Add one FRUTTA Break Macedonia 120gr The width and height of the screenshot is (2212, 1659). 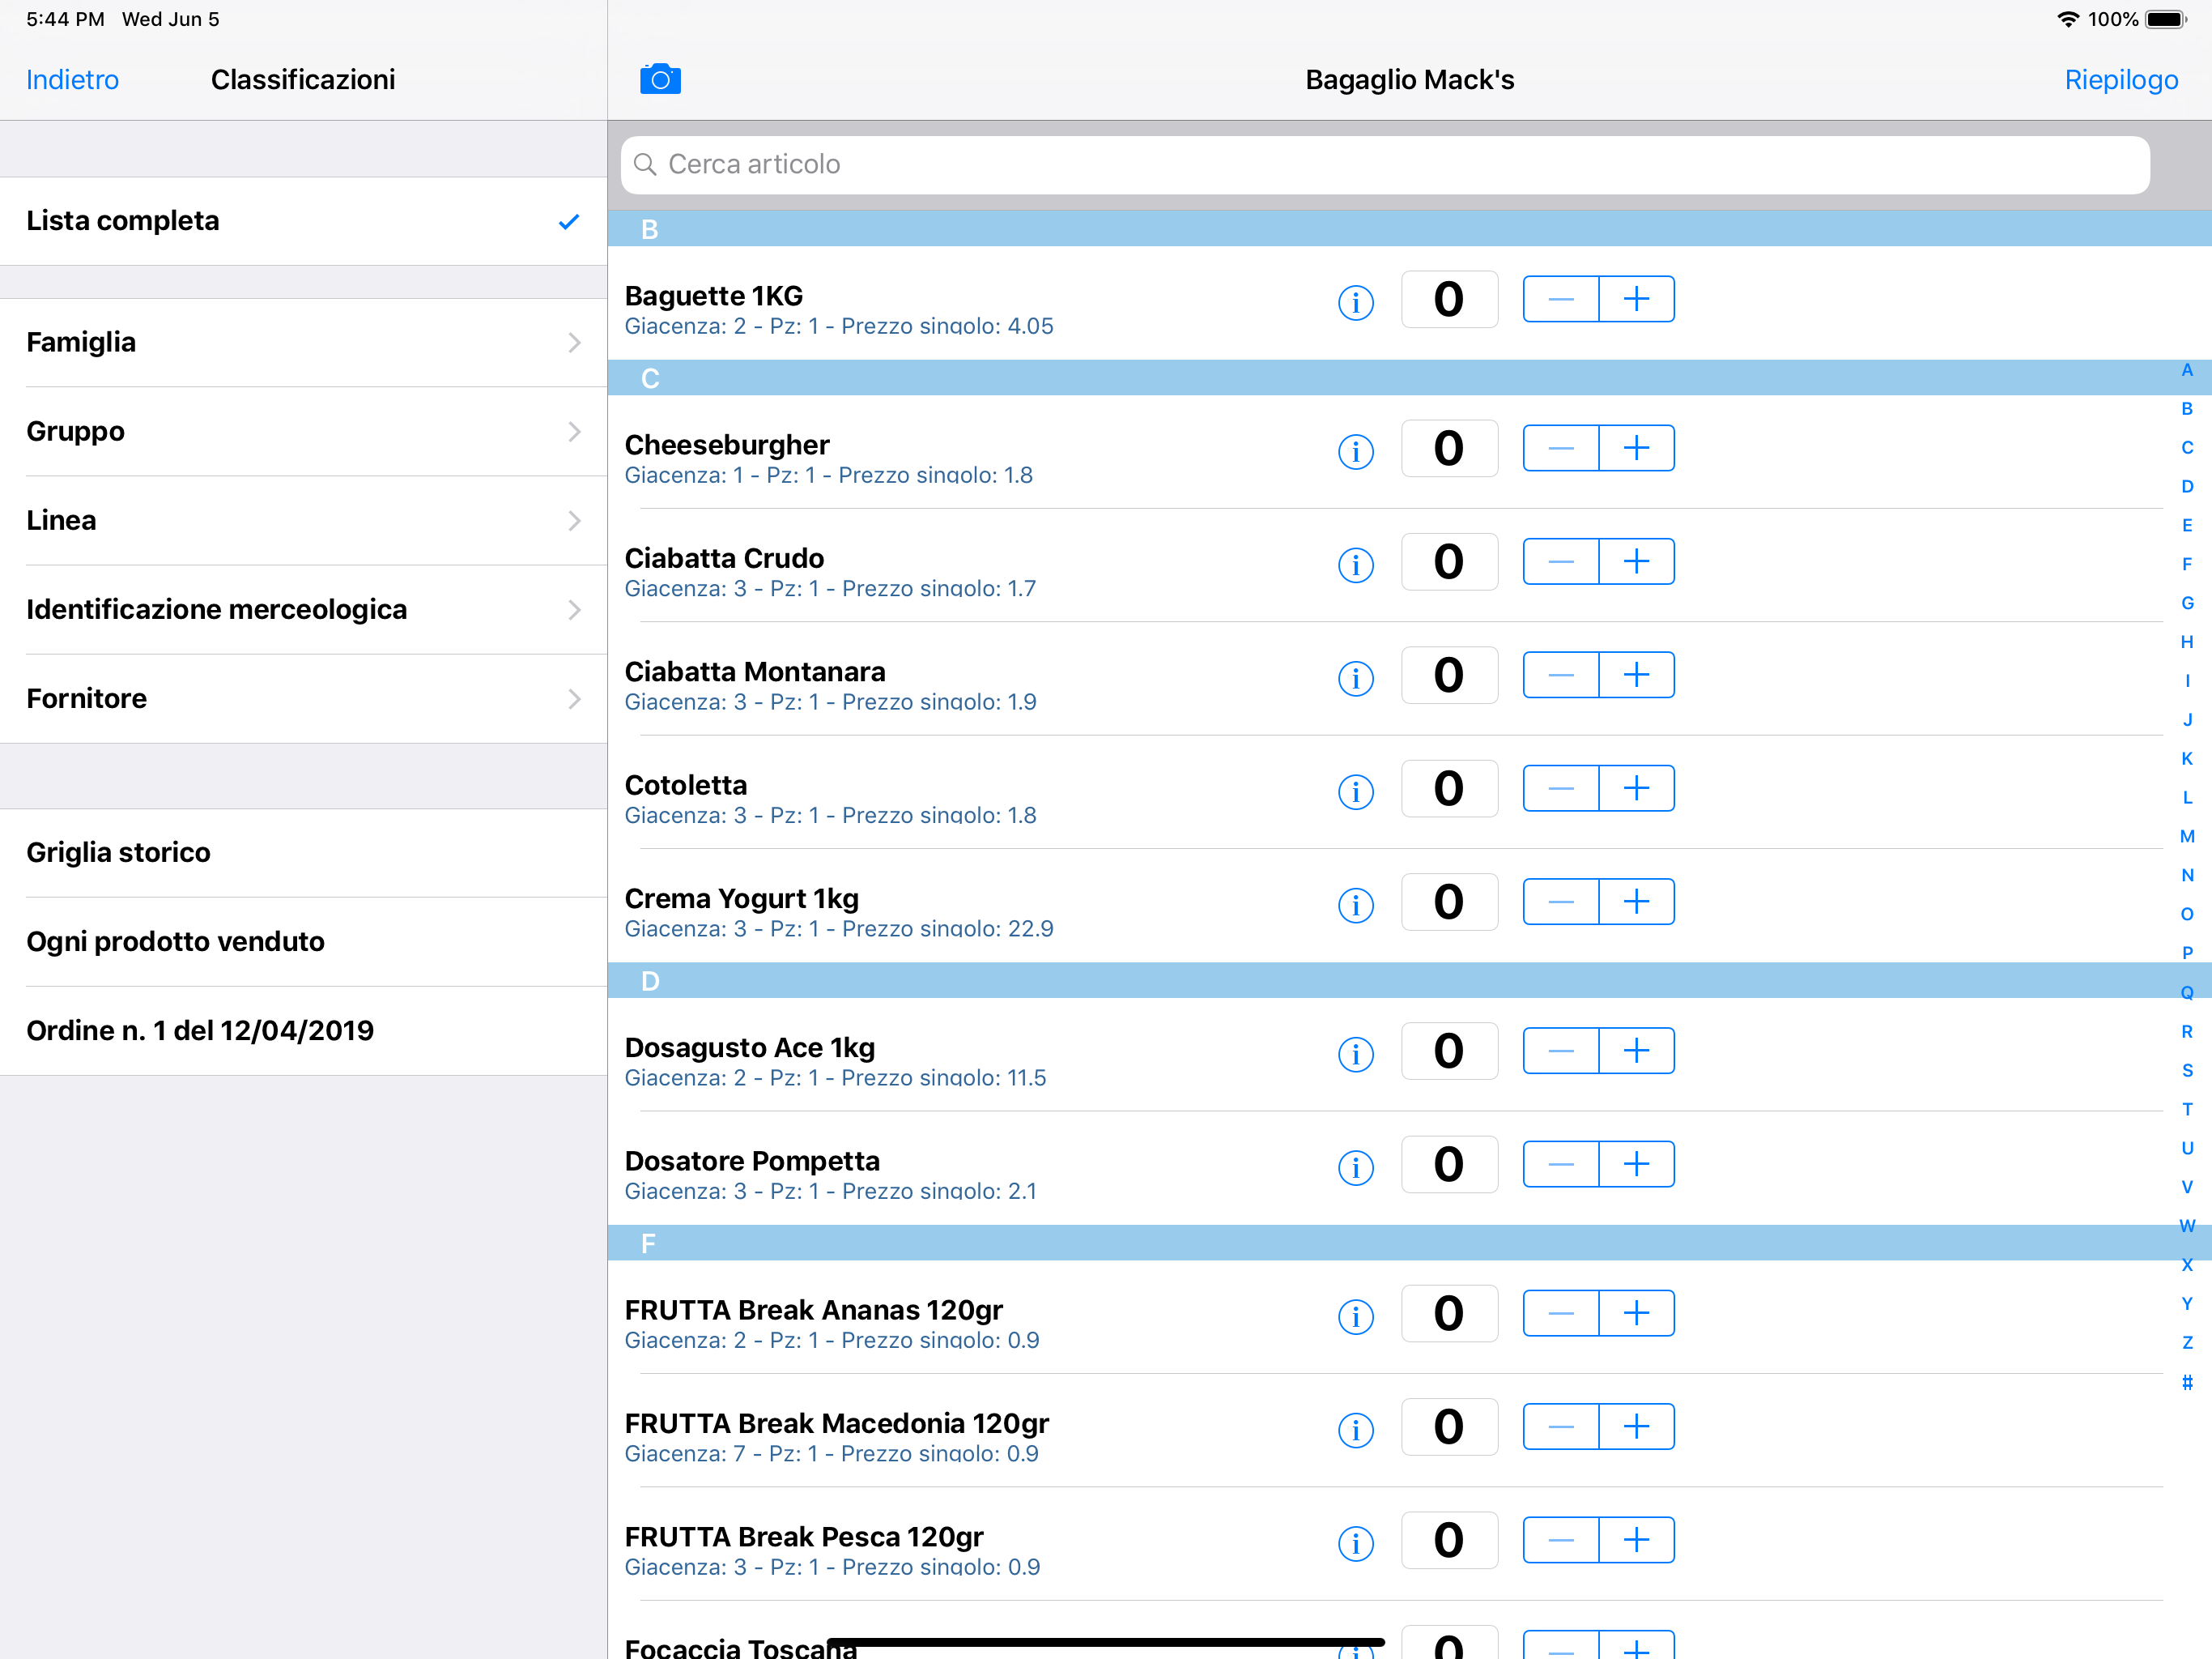[1636, 1426]
